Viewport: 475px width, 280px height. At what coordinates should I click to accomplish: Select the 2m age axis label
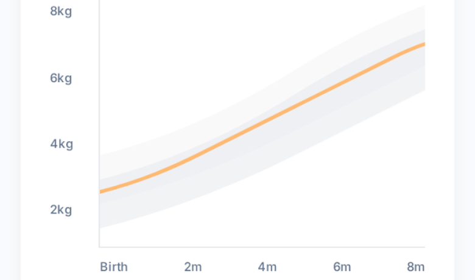pos(193,267)
